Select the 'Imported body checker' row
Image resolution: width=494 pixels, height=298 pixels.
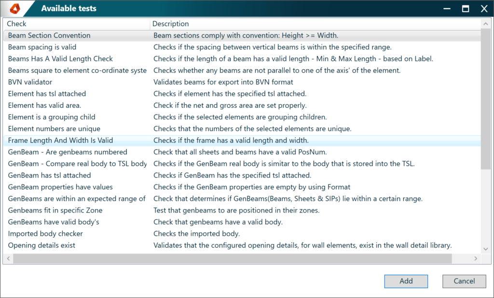click(x=242, y=234)
